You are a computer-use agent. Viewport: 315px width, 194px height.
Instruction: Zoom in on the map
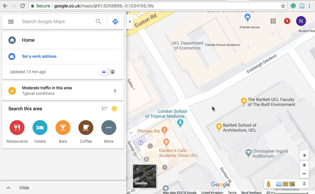304,165
